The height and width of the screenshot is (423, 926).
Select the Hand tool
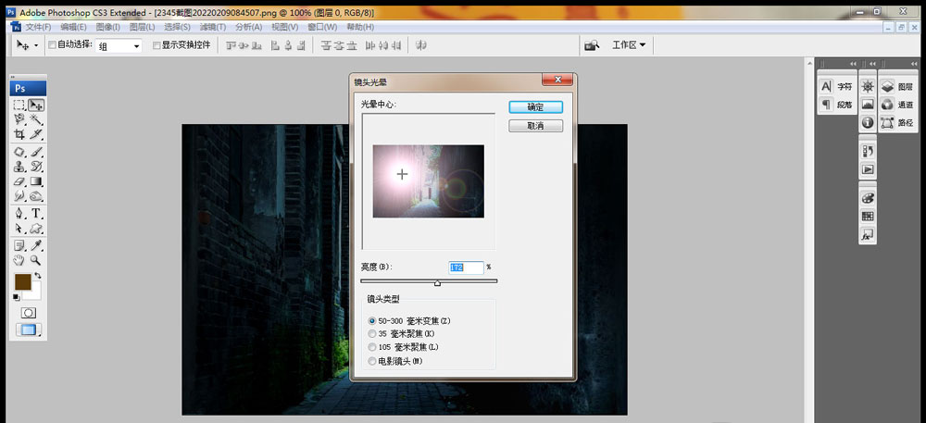(x=19, y=259)
